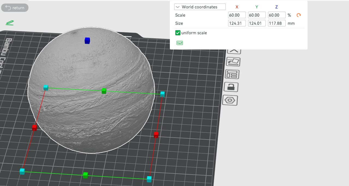Screen dimensions: 349x186
Task: Click the "%" unit label
Action: click(289, 15)
